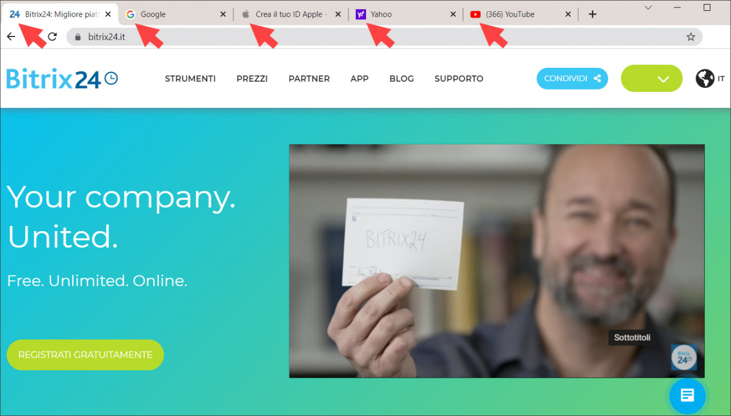
Task: Open a new tab with plus icon
Action: (x=592, y=14)
